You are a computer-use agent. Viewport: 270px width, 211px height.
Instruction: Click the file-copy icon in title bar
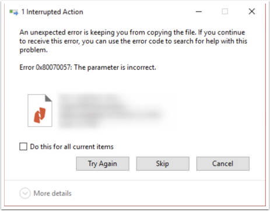click(x=14, y=12)
